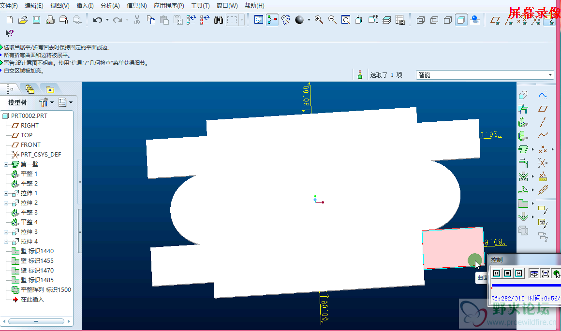The width and height of the screenshot is (561, 331).
Task: Open the 编辑(E) menu
Action: [34, 6]
